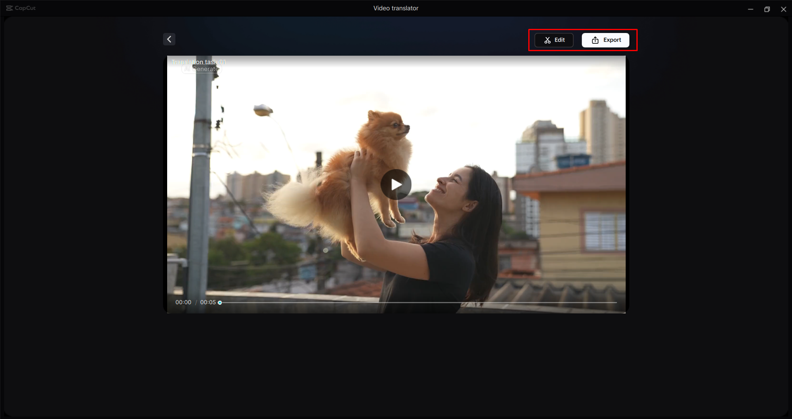Click the playhead handle on the progress bar
Screen dimensions: 792x419
(x=220, y=302)
